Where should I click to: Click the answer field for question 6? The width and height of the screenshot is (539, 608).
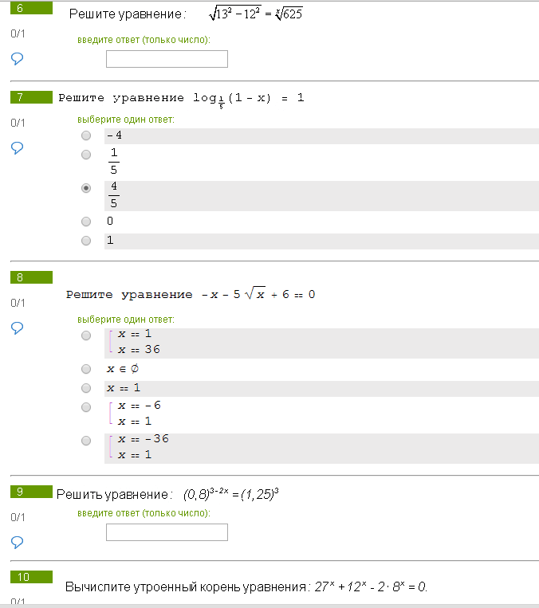[x=167, y=59]
